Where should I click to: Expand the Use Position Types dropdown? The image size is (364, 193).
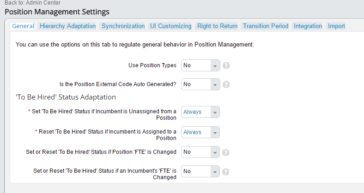[200, 65]
